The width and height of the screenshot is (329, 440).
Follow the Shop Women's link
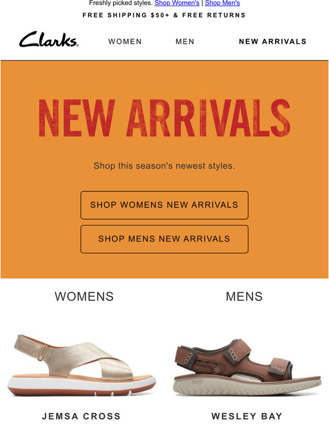[177, 3]
